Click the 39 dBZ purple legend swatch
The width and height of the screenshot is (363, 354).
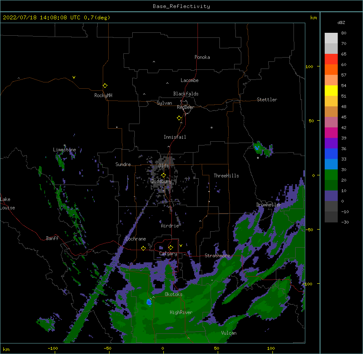point(331,143)
